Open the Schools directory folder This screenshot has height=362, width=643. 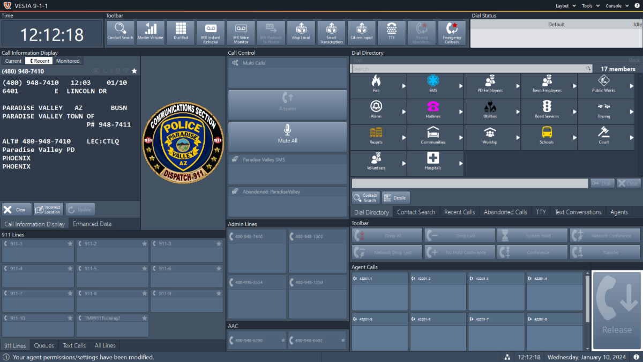tap(549, 137)
